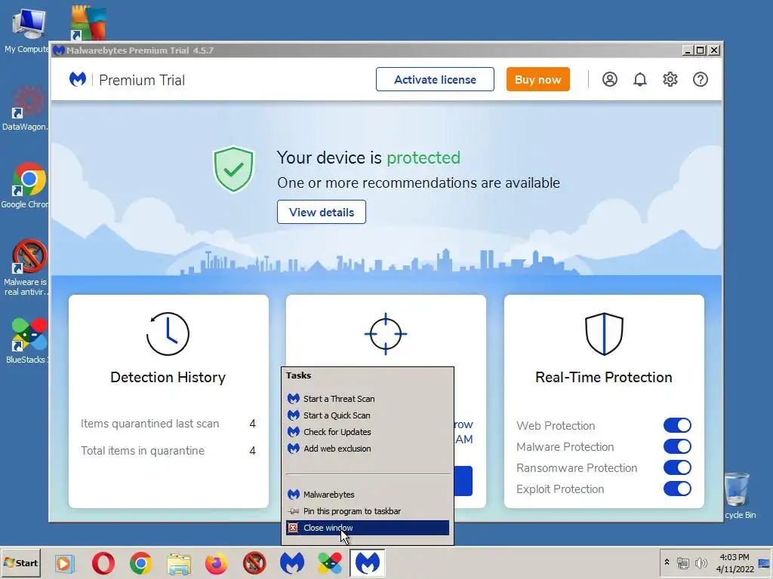Image resolution: width=773 pixels, height=579 pixels.
Task: Open the help question mark icon
Action: coord(700,79)
